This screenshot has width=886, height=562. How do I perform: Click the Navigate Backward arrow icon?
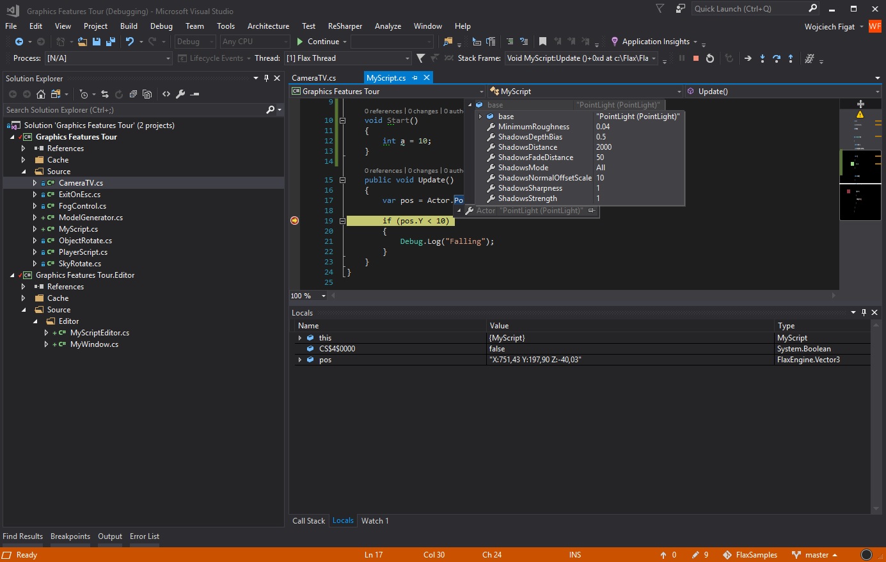click(x=19, y=42)
